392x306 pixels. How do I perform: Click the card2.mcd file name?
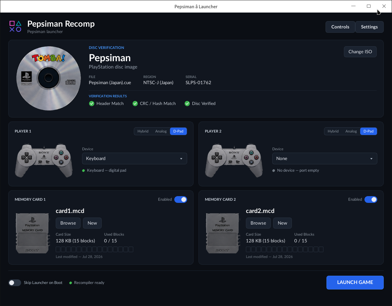click(x=260, y=211)
